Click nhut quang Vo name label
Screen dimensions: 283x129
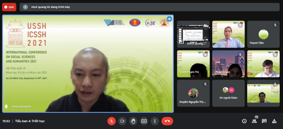click(21, 106)
